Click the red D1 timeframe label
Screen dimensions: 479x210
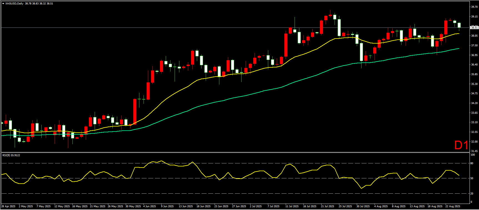click(461, 145)
